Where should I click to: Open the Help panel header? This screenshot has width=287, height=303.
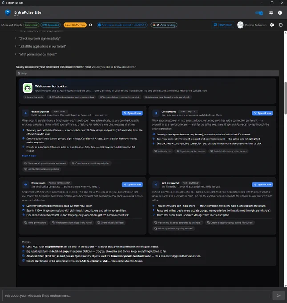[147, 74]
